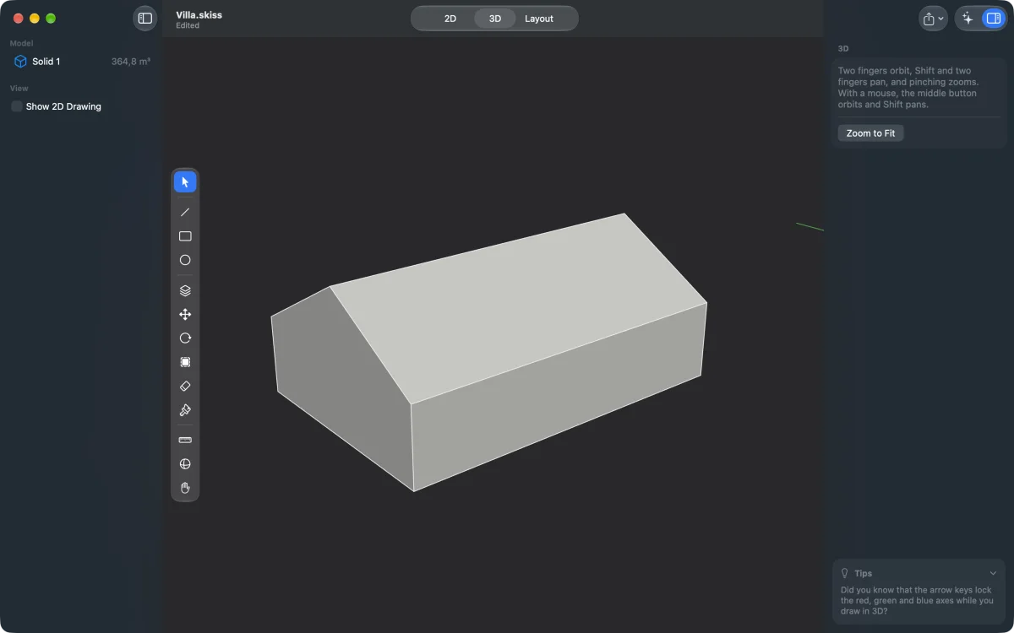
Task: Select the arrow selection tool
Action: coord(185,182)
